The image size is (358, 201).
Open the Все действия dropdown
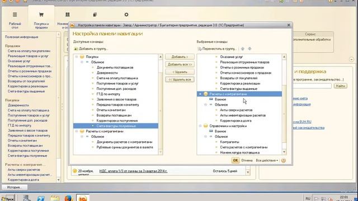pyautogui.click(x=267, y=160)
